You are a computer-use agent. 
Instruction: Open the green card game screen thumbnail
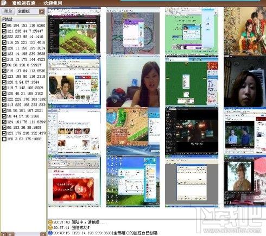pyautogui.click(x=192, y=81)
